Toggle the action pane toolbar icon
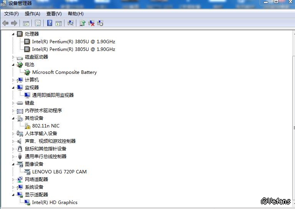The height and width of the screenshot is (209, 295). point(59,23)
